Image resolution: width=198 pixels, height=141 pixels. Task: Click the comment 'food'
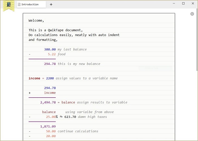[x=61, y=54]
